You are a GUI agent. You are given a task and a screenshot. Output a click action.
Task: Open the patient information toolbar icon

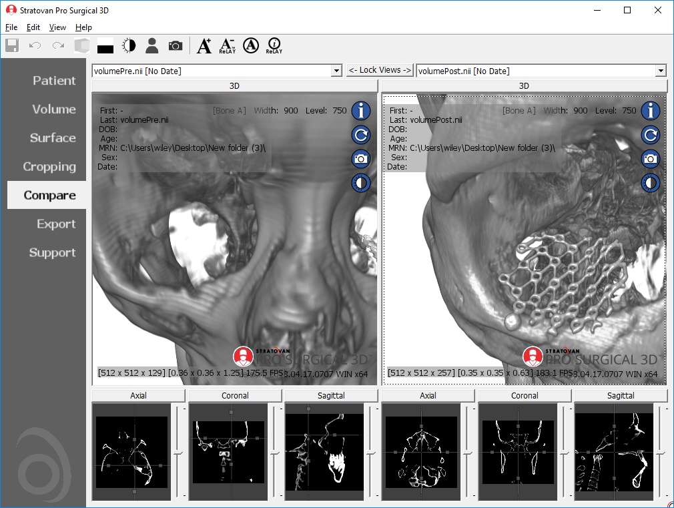pyautogui.click(x=152, y=45)
